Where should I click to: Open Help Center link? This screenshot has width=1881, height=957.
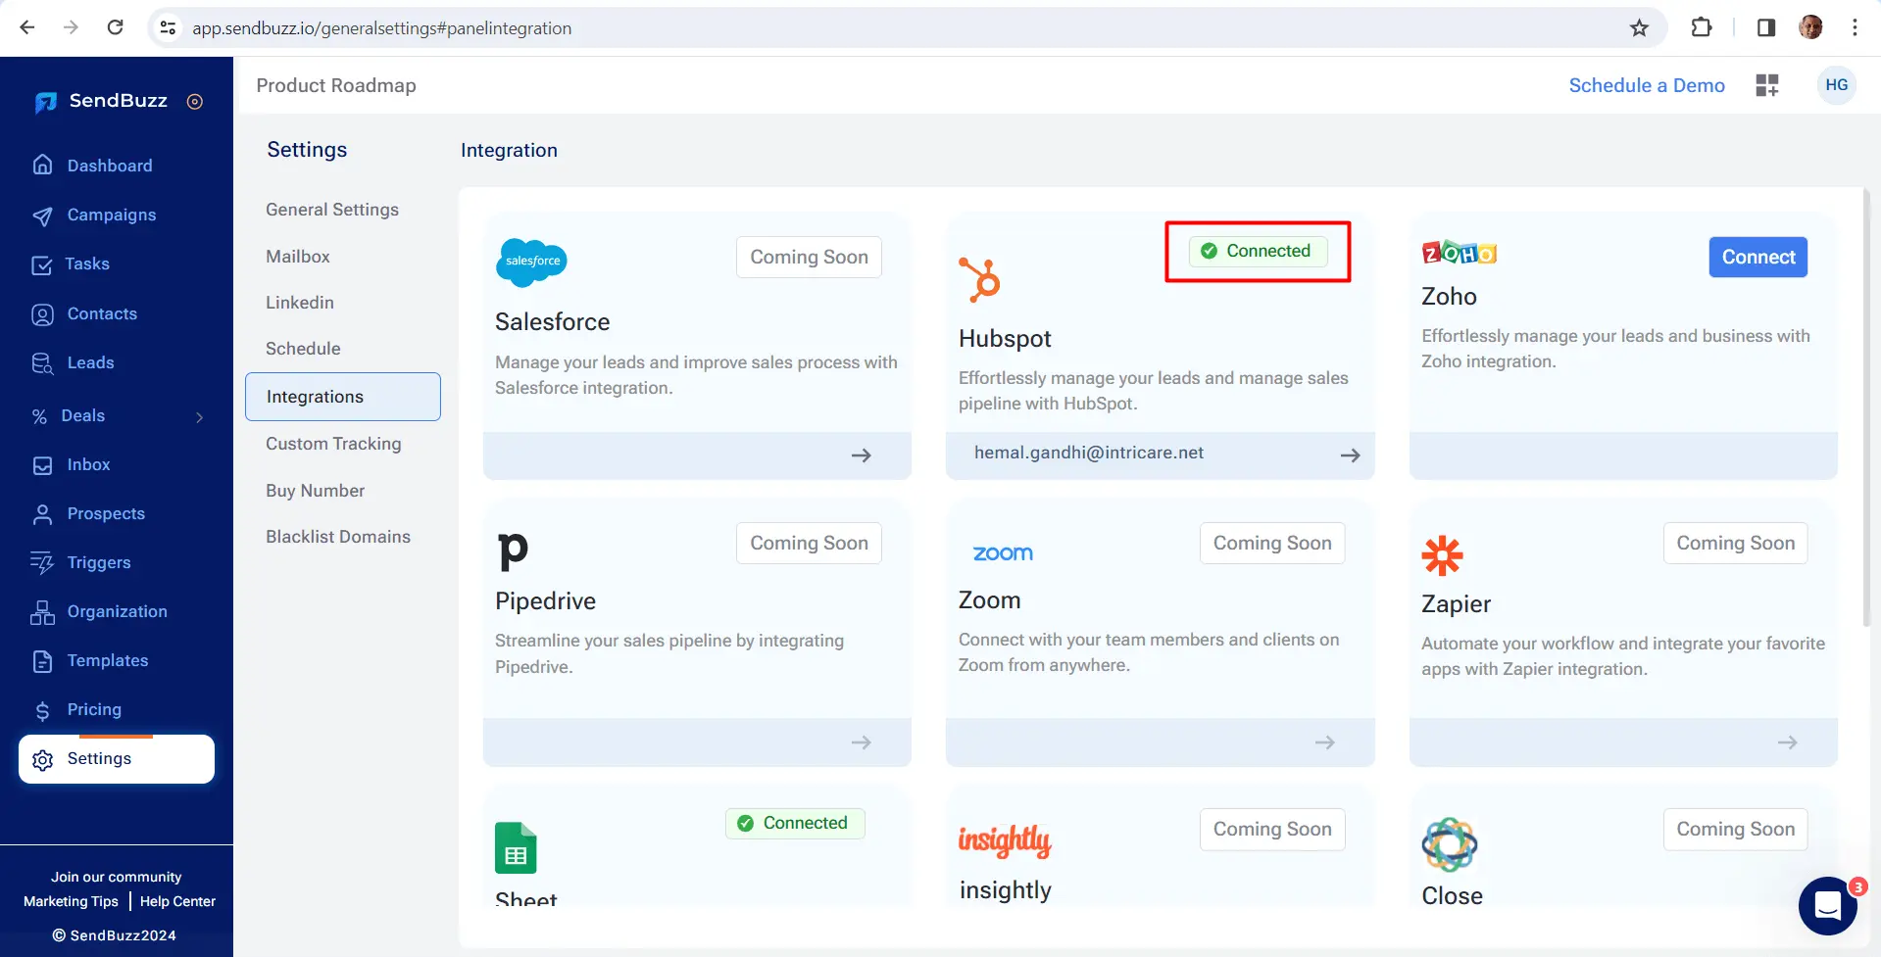point(177,901)
